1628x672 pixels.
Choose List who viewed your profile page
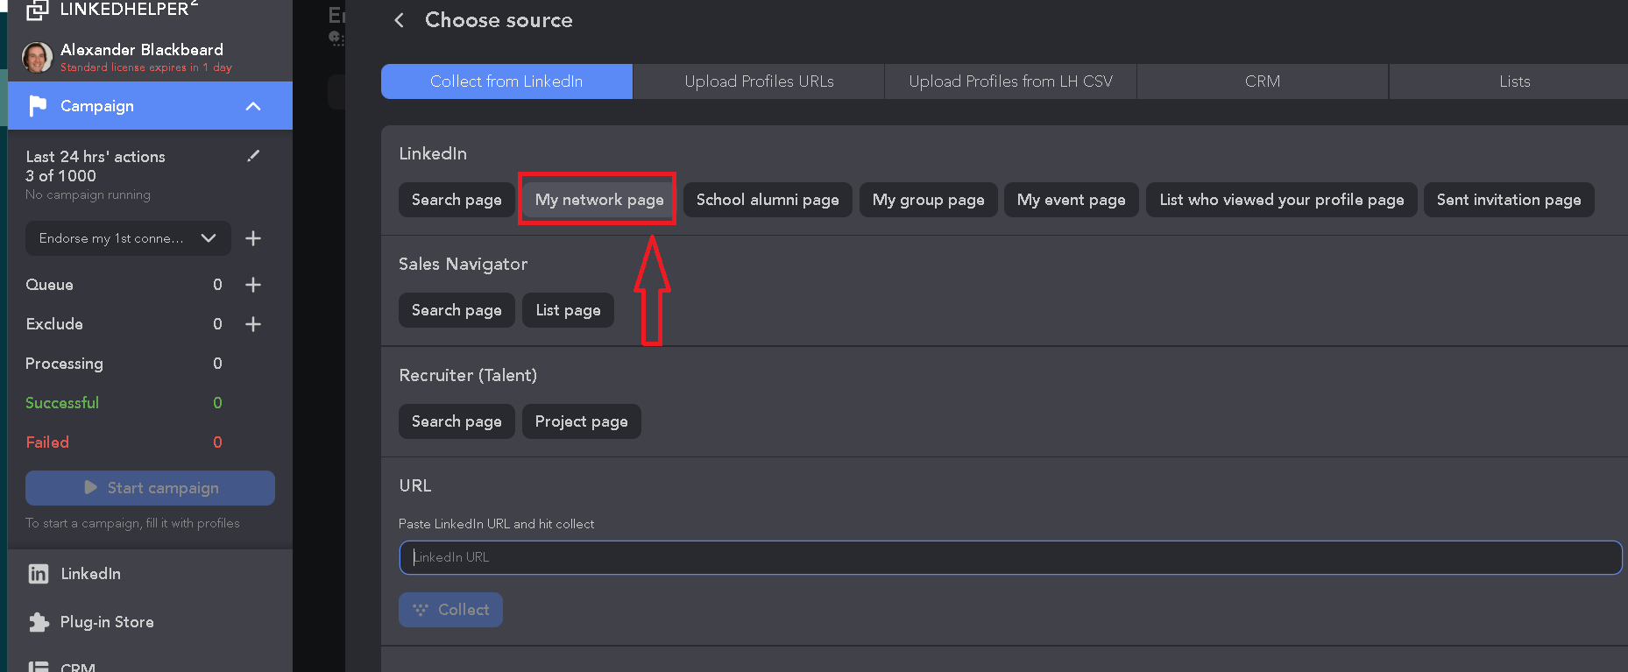click(1282, 200)
